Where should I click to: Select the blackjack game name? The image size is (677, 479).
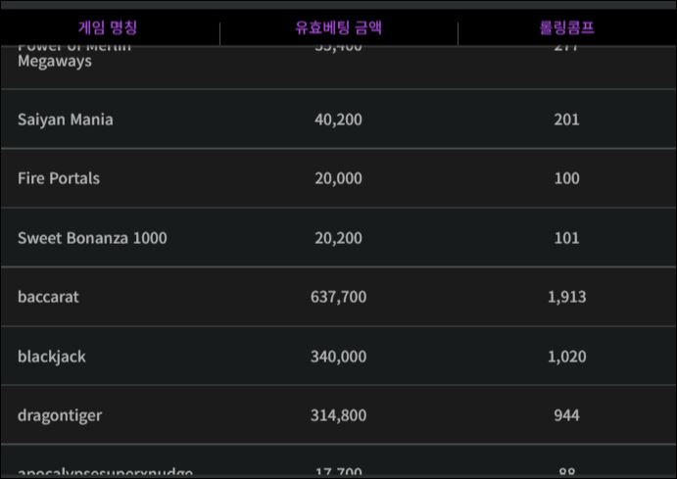[52, 356]
